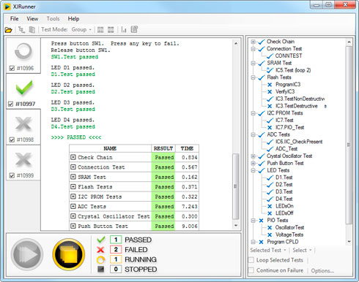Screen dimensions: 359x282
Task: Select the failed X icon for board #10999
Action: 23,159
